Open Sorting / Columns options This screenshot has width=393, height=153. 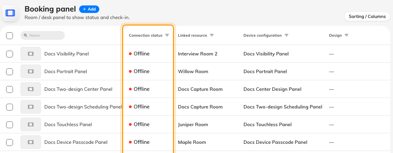367,17
